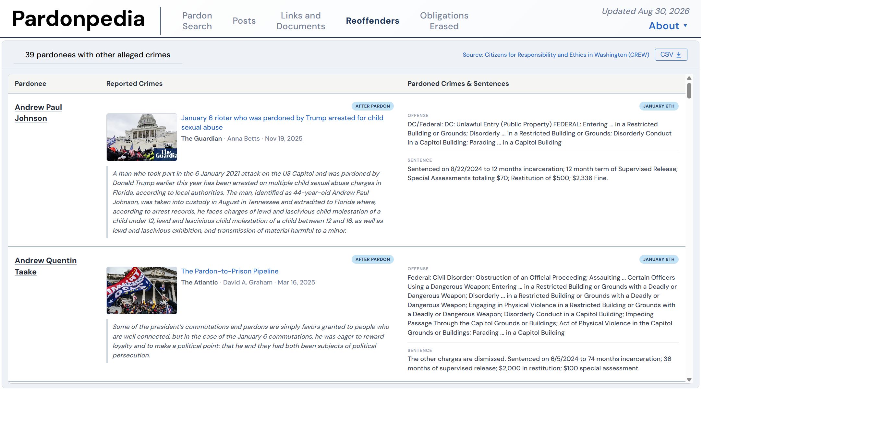Viewport: 872px width, 441px height.
Task: Click the scroll down arrow of the table
Action: [689, 380]
